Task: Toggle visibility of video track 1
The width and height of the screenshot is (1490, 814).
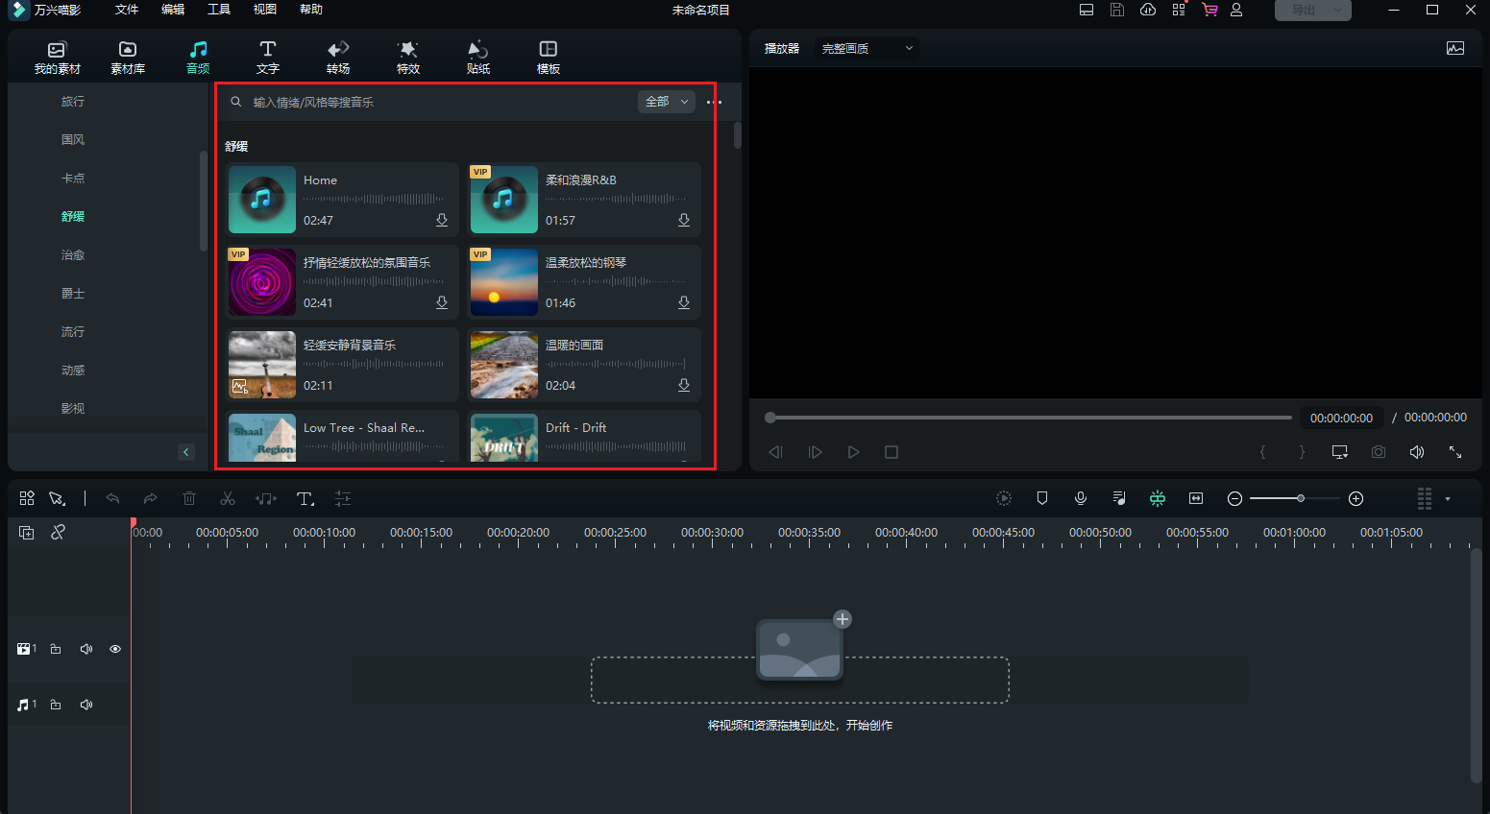Action: coord(115,649)
